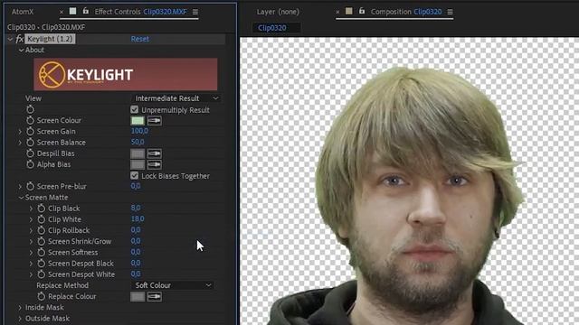Open the Alpha Bias colour swatch

(138, 164)
